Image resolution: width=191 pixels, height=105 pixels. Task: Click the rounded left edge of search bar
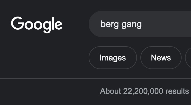[93, 24]
